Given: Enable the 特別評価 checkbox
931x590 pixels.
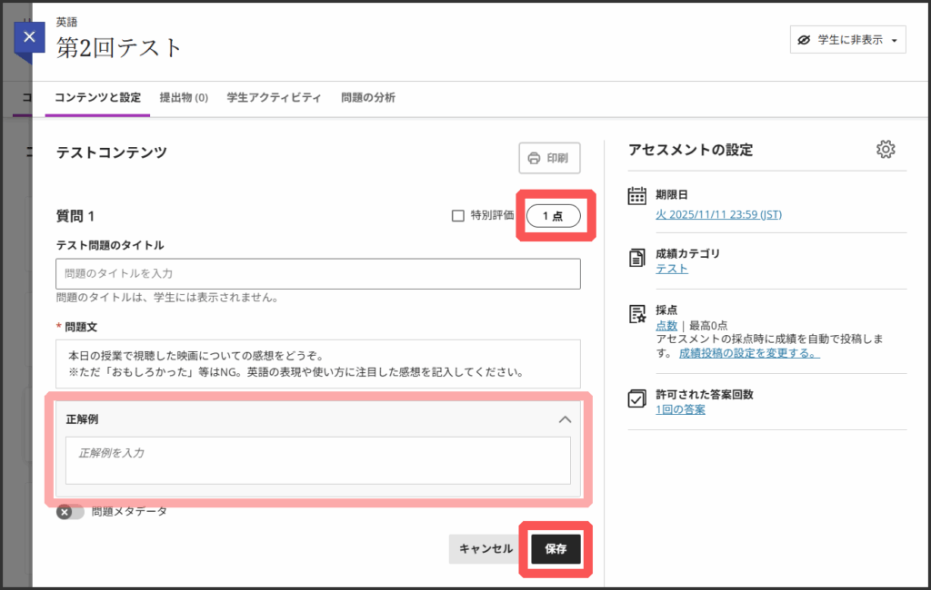Looking at the screenshot, I should tap(458, 216).
